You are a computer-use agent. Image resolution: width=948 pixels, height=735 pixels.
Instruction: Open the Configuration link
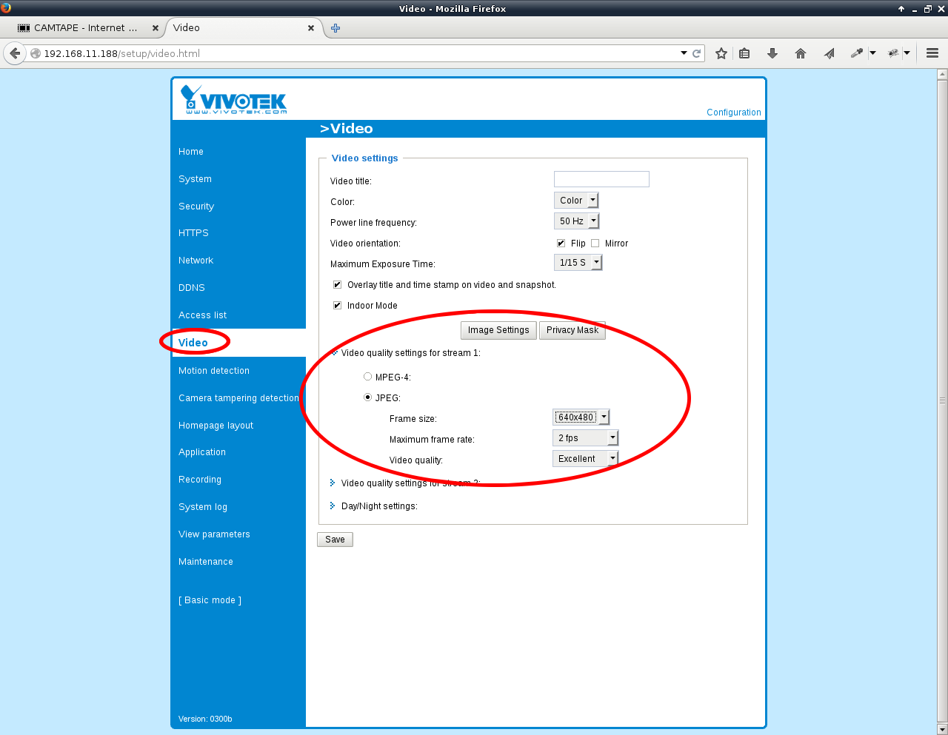coord(734,113)
